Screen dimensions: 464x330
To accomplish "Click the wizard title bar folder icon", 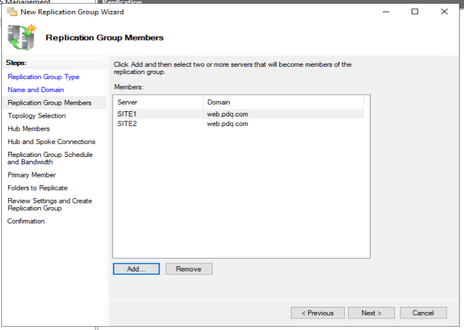I will [x=12, y=12].
